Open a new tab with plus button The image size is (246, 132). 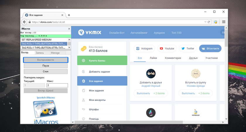[x=69, y=15]
